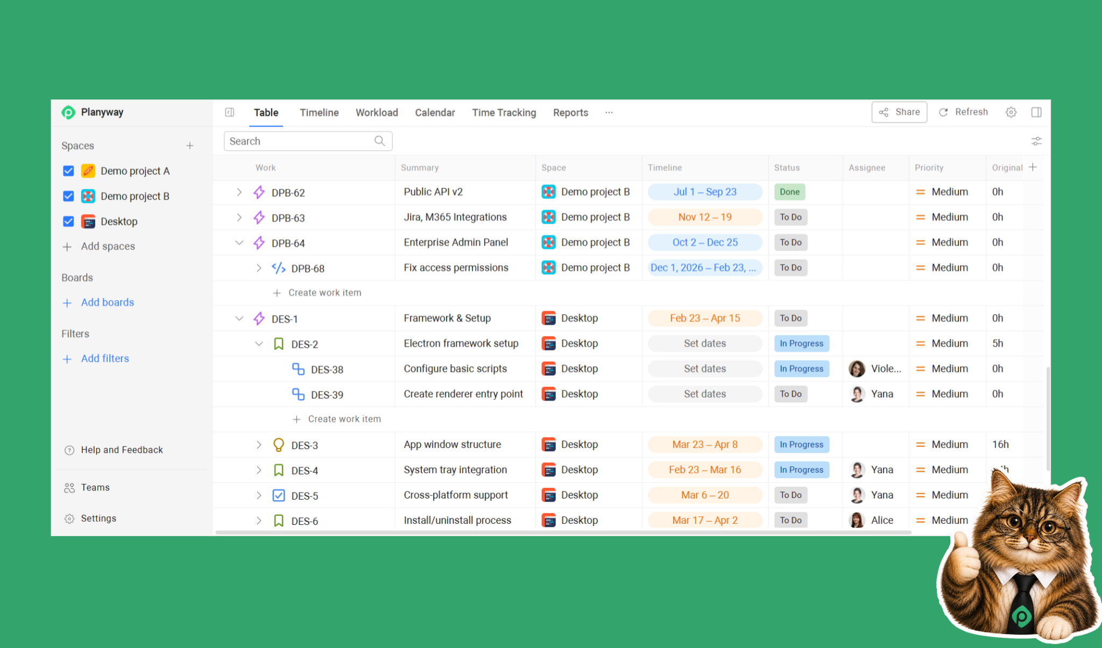Click Add filters link
Image resolution: width=1102 pixels, height=648 pixels.
(105, 358)
